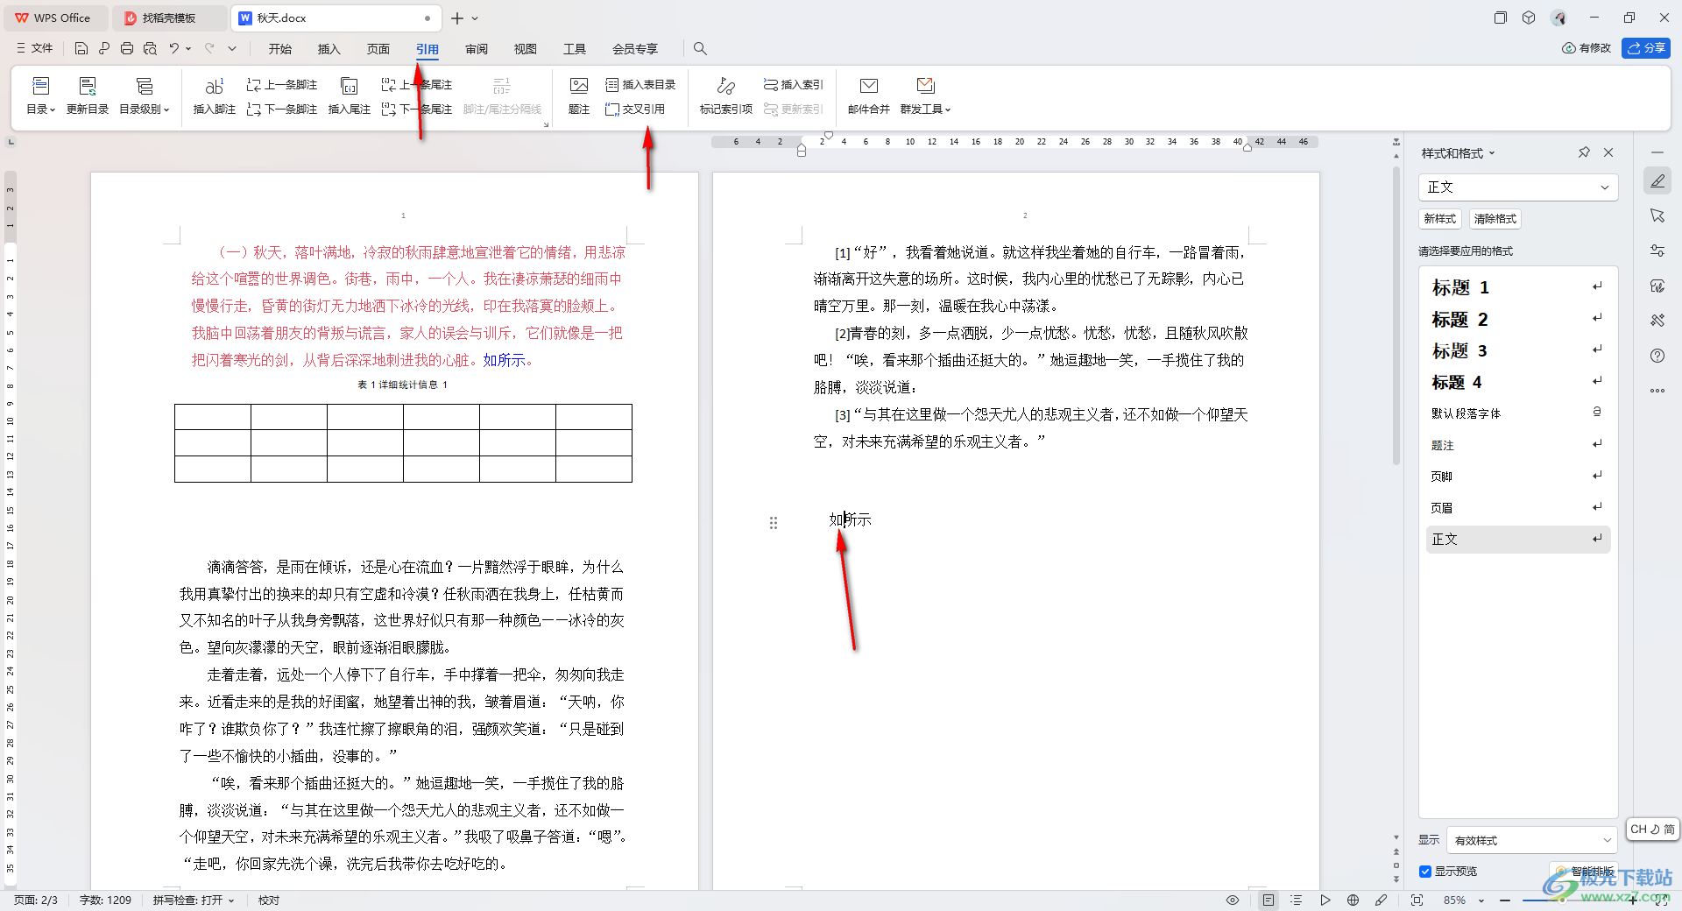Click the fit-page zoom icon in status bar

pos(1417,900)
